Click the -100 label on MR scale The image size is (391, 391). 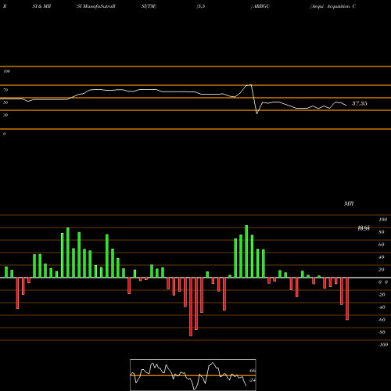[383, 345]
